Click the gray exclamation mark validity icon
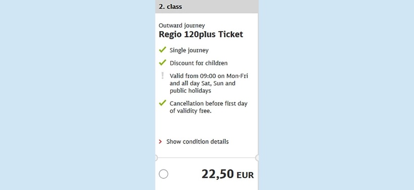The width and height of the screenshot is (414, 190). (163, 76)
